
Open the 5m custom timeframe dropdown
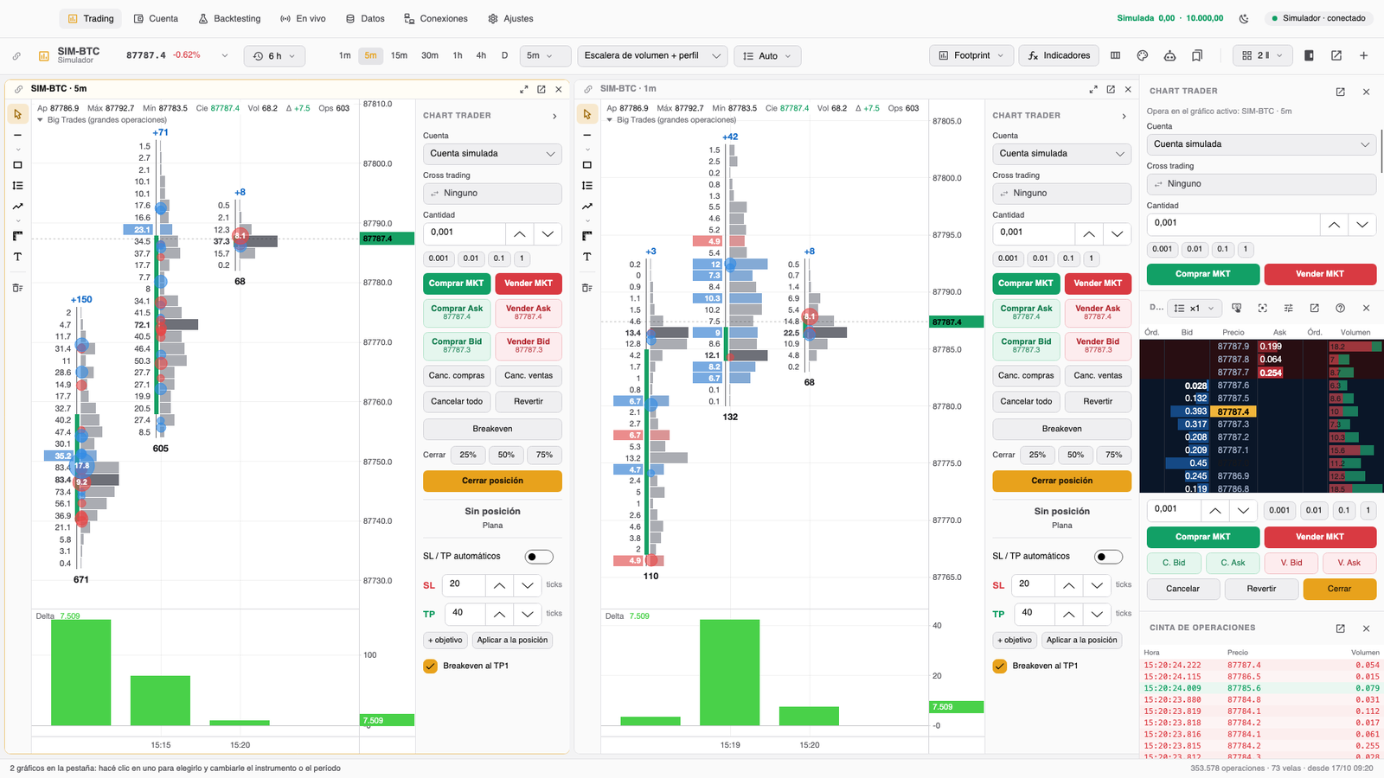click(545, 55)
